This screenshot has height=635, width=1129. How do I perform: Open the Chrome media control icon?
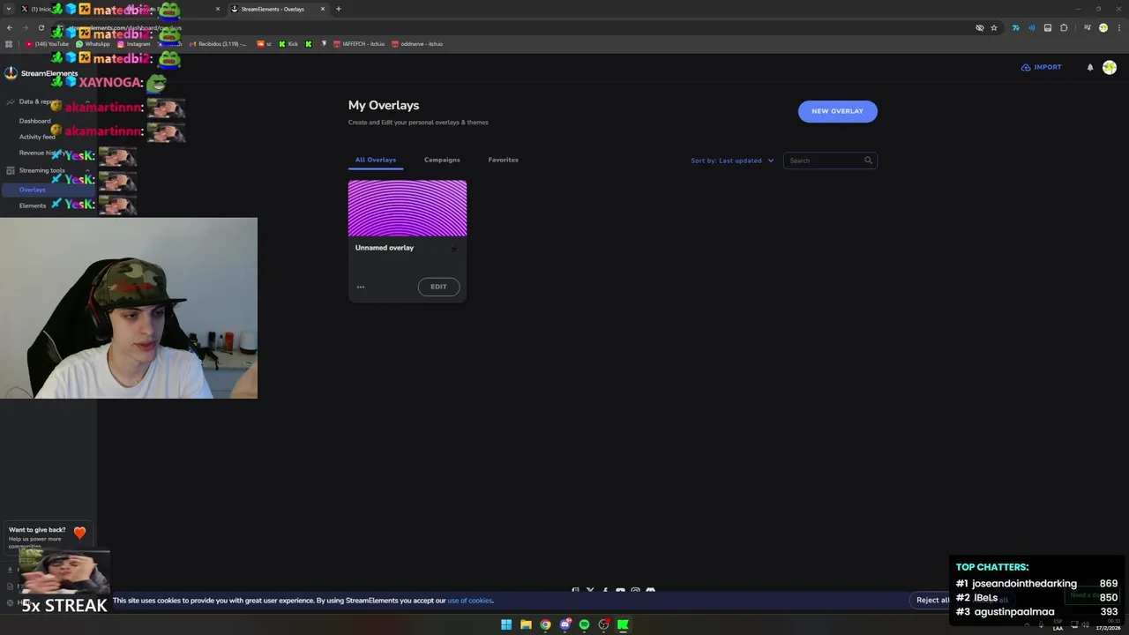[x=1088, y=28]
